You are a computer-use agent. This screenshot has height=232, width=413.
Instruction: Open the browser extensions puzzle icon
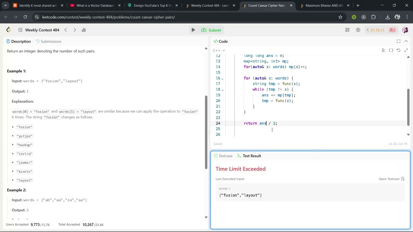pos(373,17)
